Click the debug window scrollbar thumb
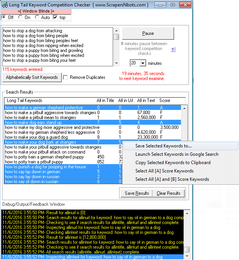 (187, 249)
